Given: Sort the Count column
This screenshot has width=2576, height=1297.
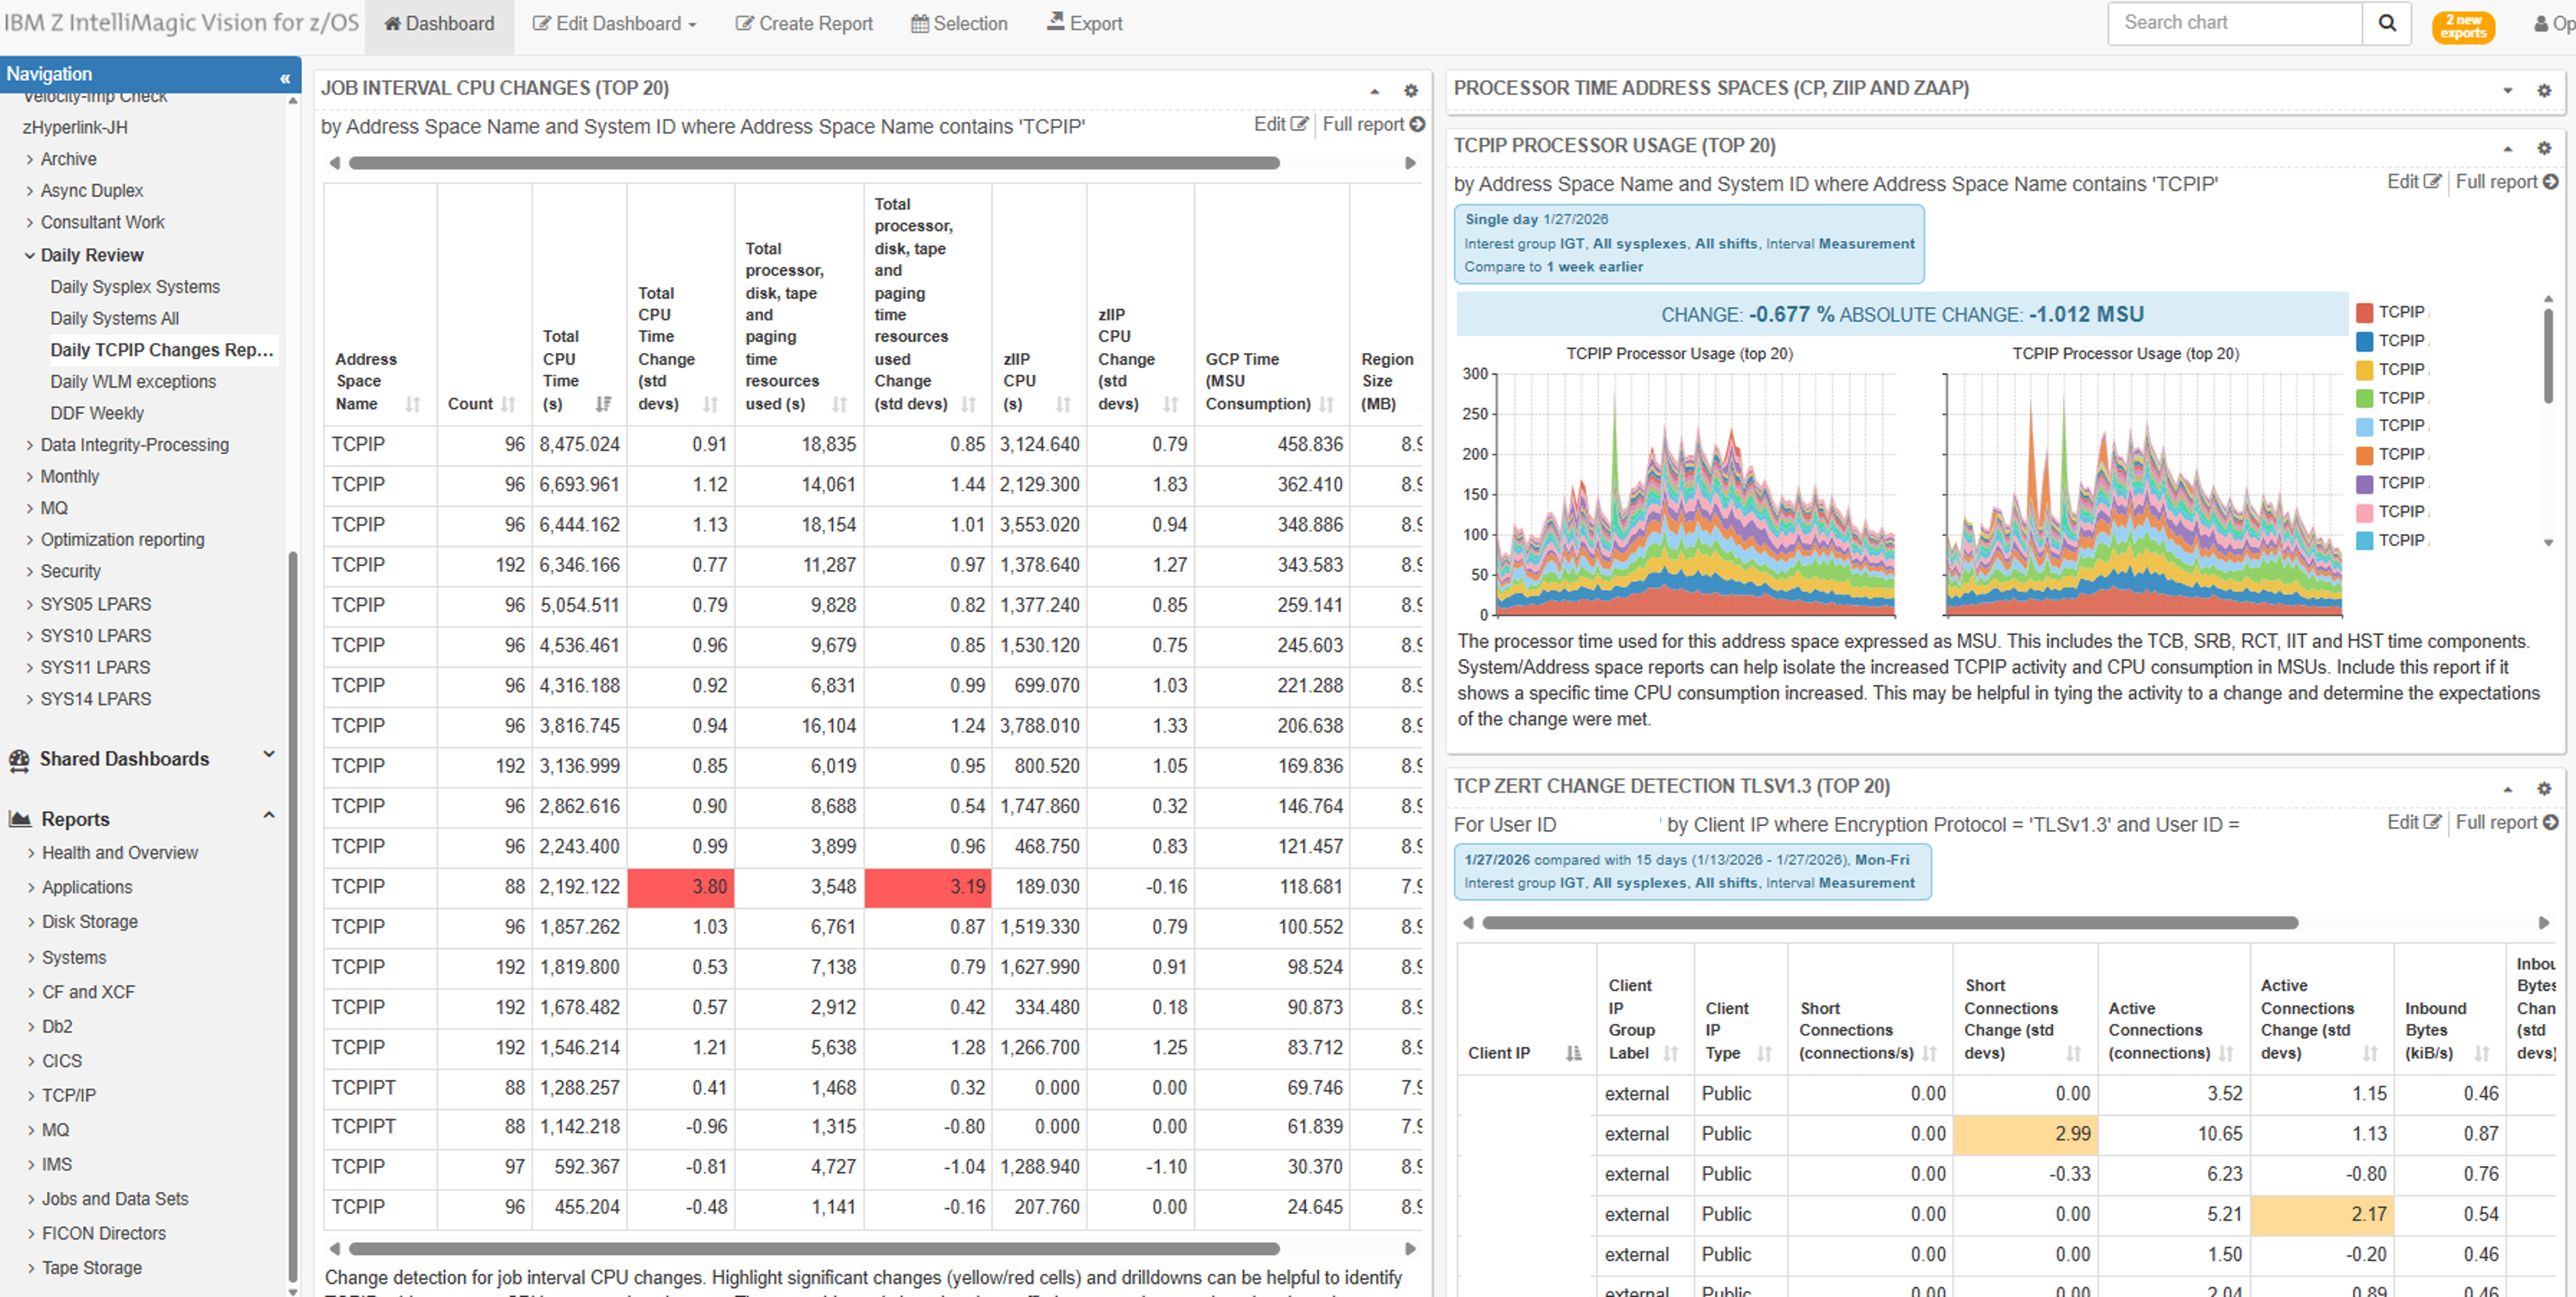Looking at the screenshot, I should point(508,404).
